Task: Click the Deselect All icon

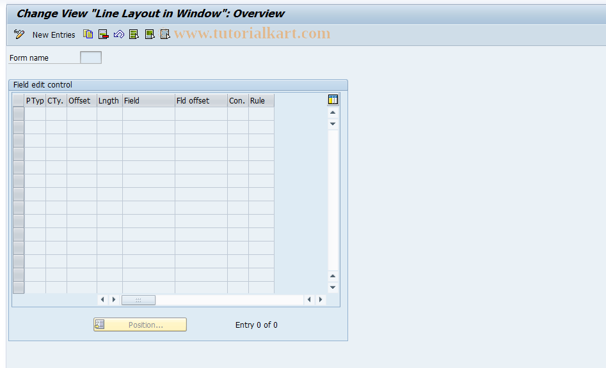Action: pos(165,34)
